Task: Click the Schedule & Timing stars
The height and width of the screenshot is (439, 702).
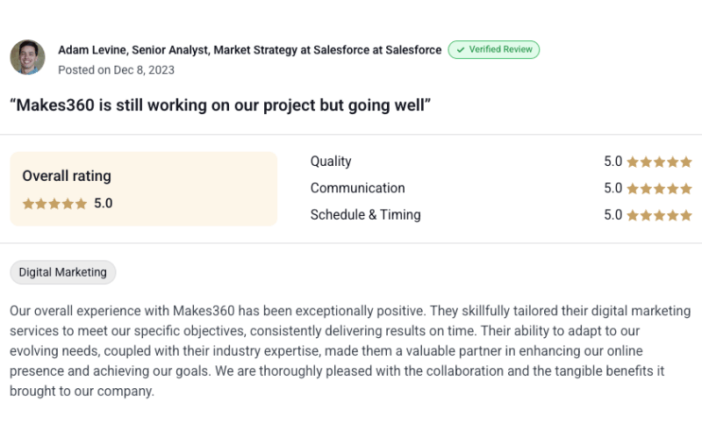Action: point(660,215)
